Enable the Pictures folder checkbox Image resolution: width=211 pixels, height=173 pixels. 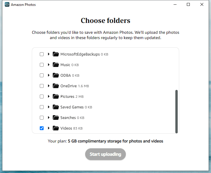click(x=42, y=96)
